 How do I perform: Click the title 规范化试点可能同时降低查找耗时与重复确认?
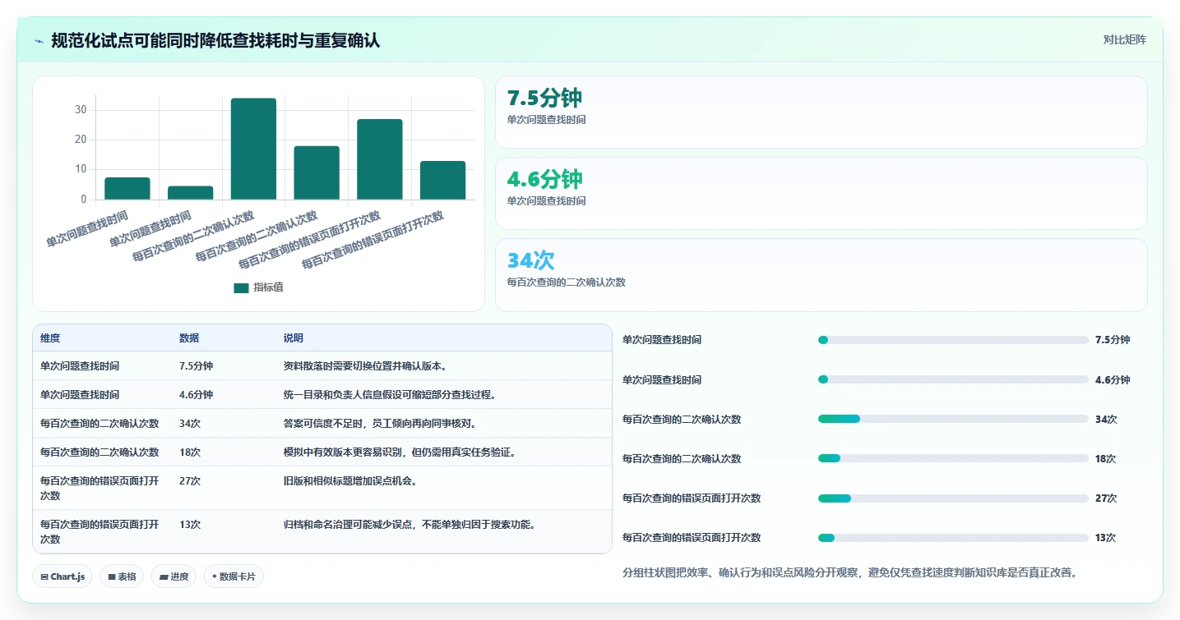tap(215, 40)
